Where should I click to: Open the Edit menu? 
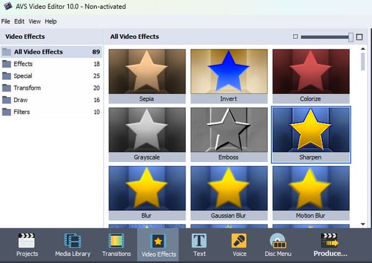point(19,21)
